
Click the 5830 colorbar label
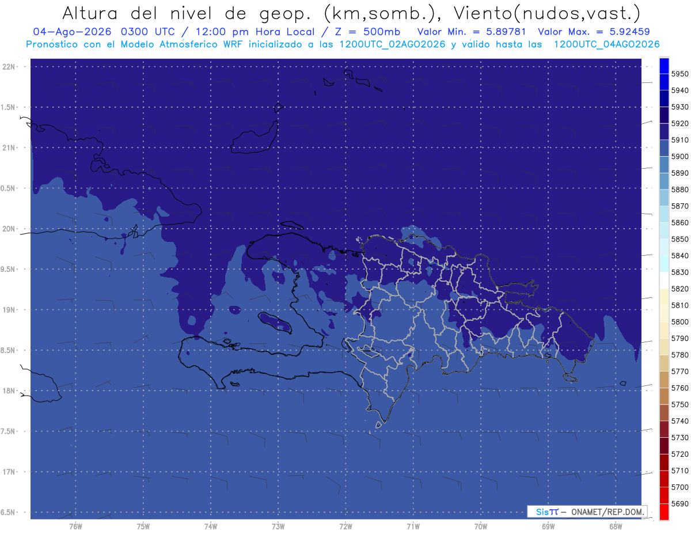point(679,272)
